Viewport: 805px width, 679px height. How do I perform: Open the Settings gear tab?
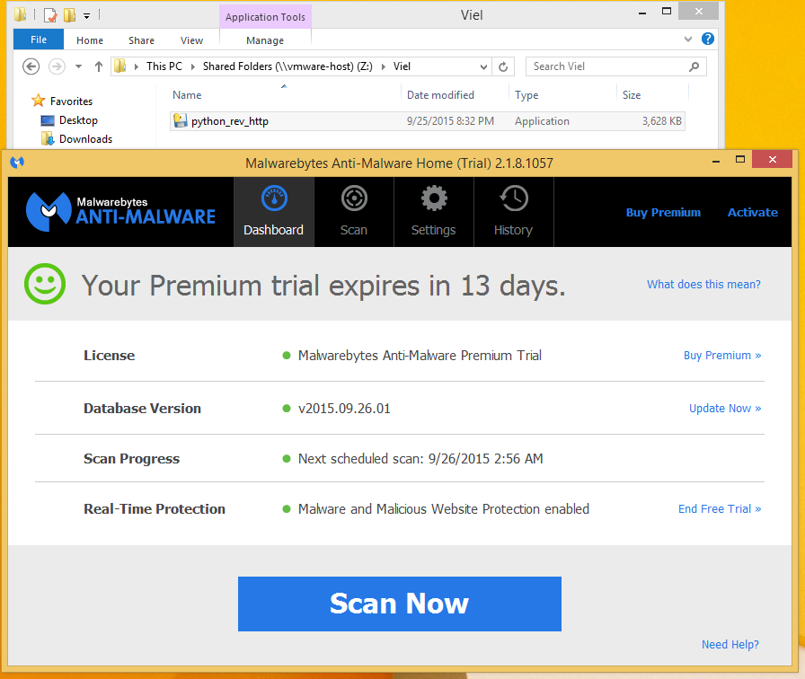click(434, 212)
